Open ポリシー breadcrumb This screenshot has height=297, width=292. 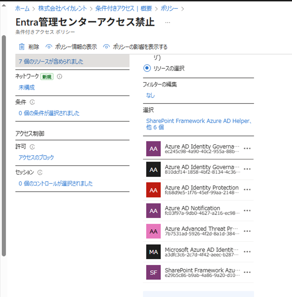[x=169, y=8]
